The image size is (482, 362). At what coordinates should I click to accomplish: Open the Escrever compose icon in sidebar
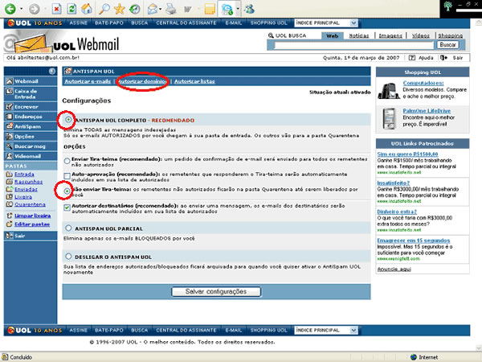[8, 105]
